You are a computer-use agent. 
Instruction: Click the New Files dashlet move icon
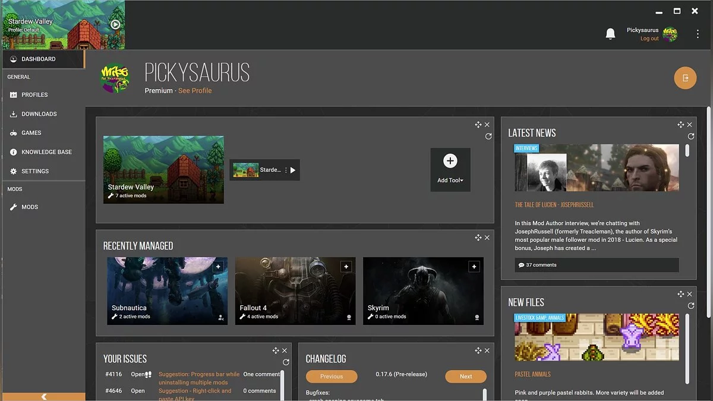[680, 294]
